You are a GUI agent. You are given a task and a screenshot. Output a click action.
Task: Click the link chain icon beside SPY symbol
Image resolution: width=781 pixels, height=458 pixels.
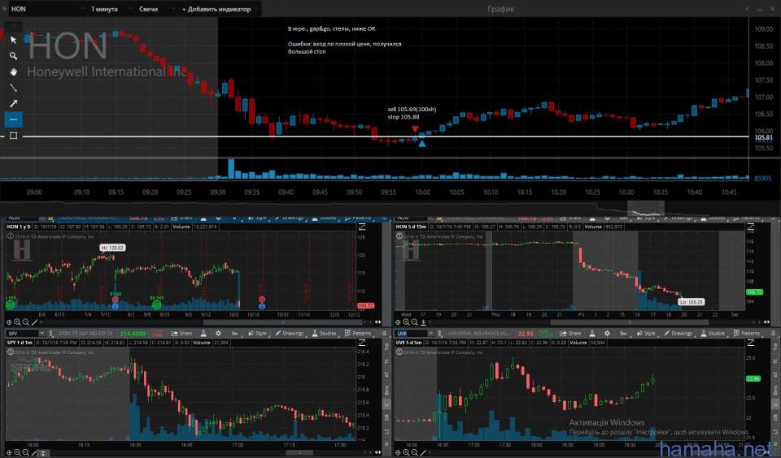50,333
